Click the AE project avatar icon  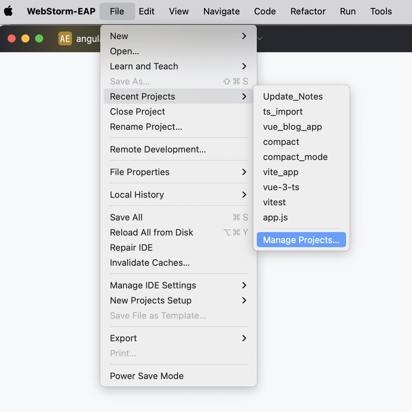pyautogui.click(x=65, y=38)
